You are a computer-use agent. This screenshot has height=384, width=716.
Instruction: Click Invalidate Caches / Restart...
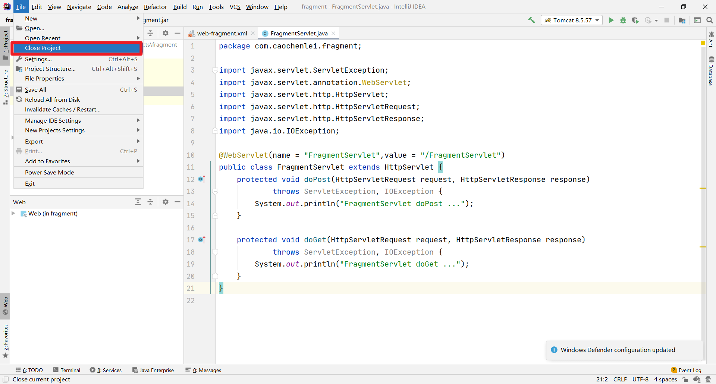click(x=78, y=109)
